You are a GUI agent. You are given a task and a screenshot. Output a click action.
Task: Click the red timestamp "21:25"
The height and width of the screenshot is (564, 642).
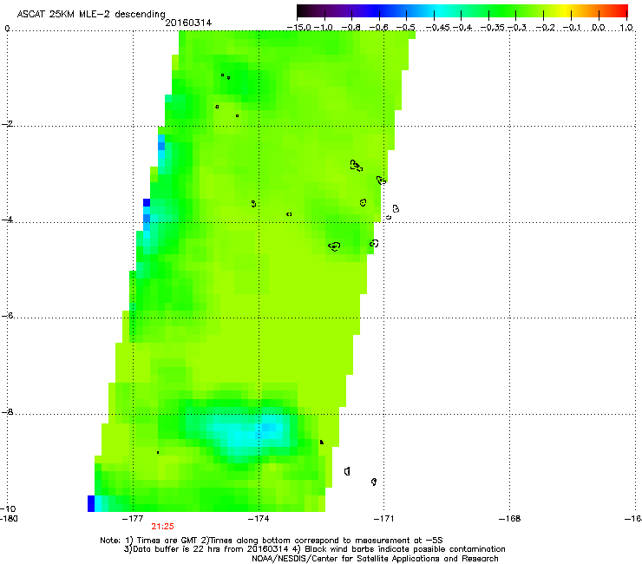tap(162, 527)
